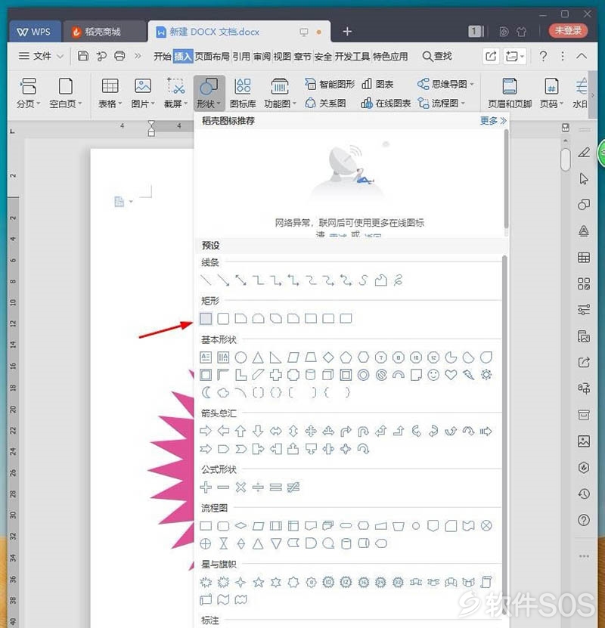
Task: Click the 查找 search button
Action: (437, 56)
